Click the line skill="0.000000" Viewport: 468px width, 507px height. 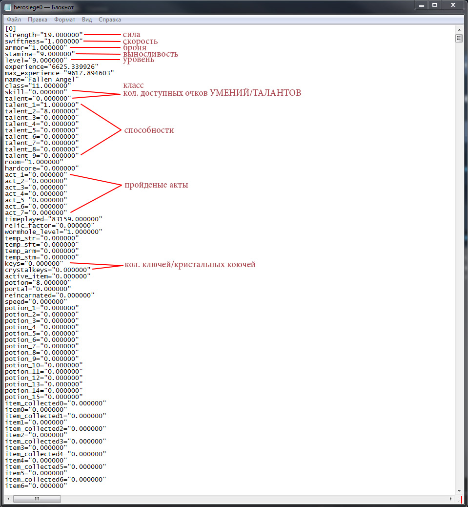tap(36, 92)
